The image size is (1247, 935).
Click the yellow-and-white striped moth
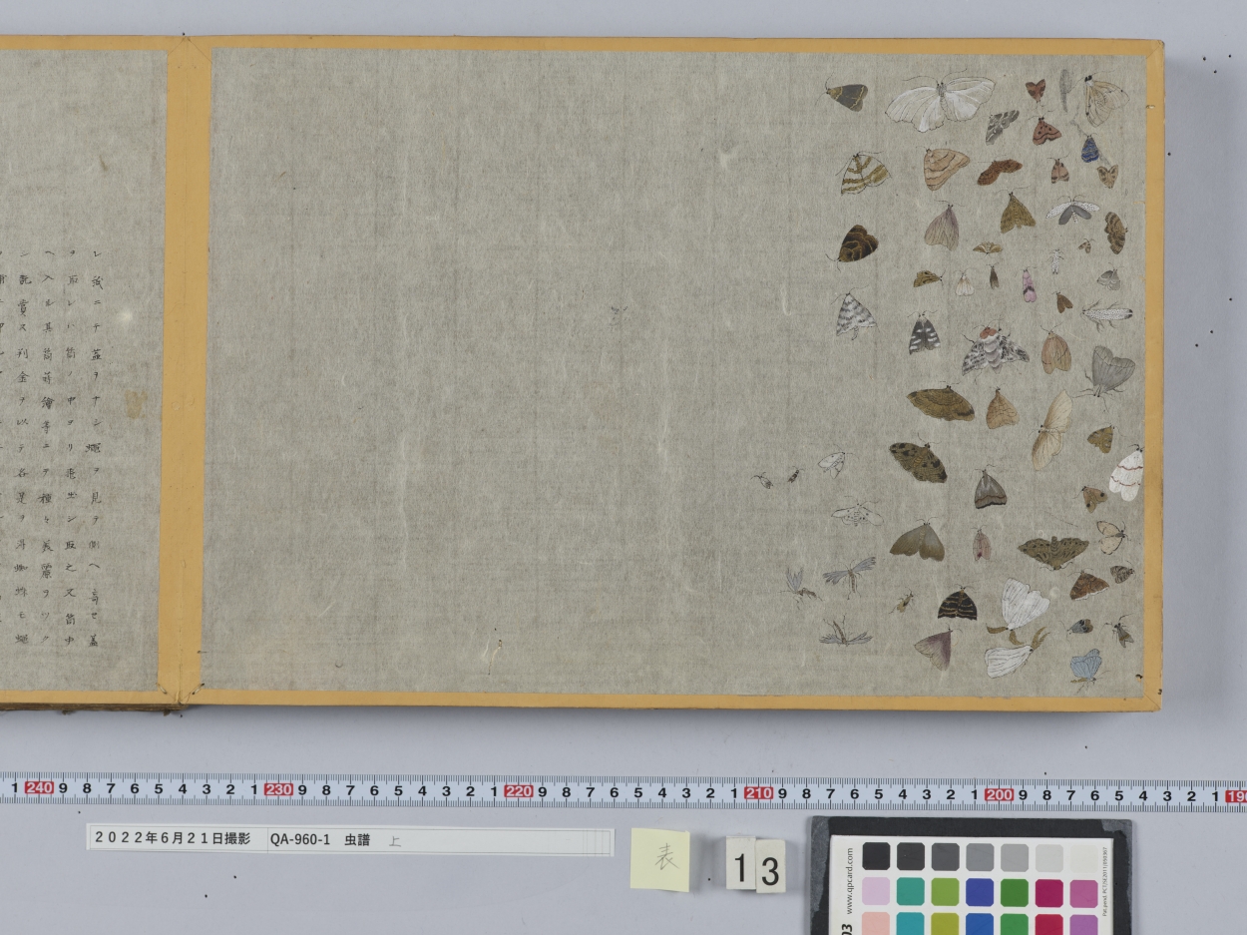click(x=863, y=173)
